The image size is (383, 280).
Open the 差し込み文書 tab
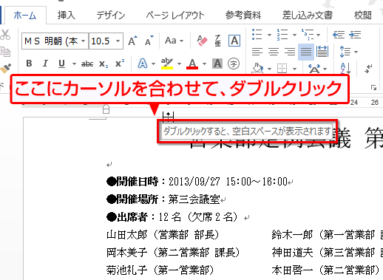(308, 16)
